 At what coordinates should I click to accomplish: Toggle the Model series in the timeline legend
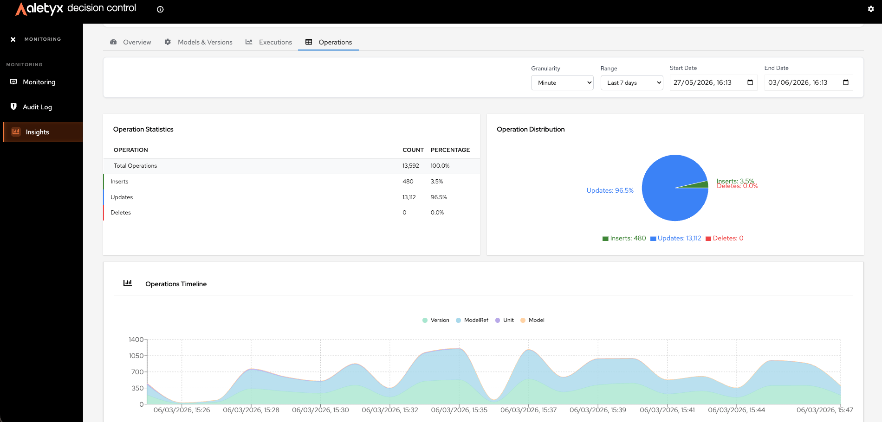coord(532,320)
